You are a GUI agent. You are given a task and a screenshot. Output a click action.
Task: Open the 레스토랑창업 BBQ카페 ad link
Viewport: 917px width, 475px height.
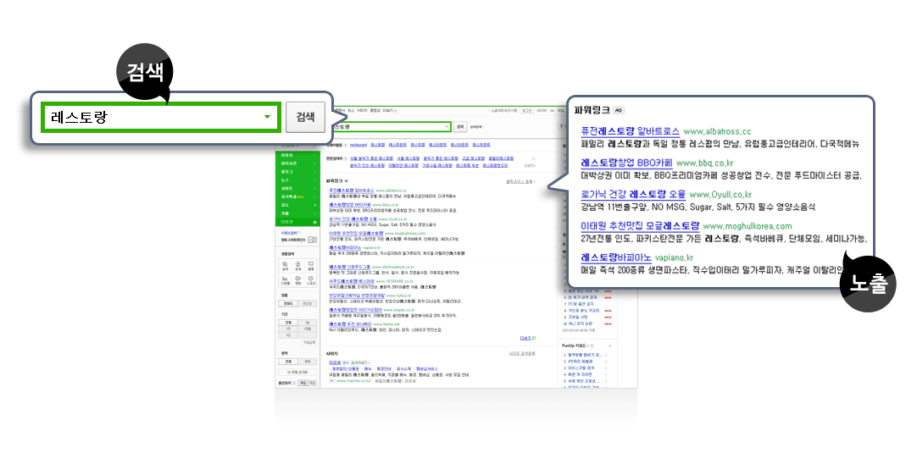626,163
